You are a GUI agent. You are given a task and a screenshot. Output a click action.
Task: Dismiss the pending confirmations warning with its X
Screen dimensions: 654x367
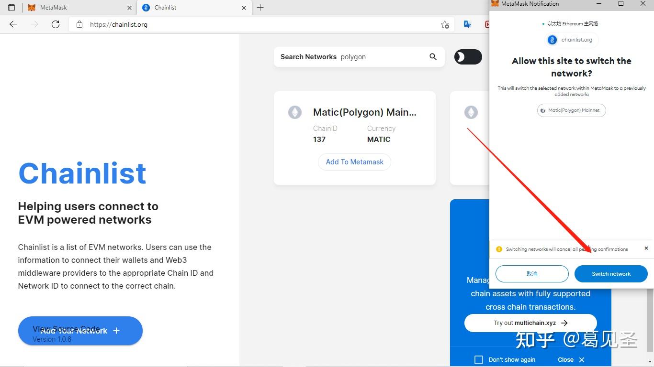(x=646, y=248)
